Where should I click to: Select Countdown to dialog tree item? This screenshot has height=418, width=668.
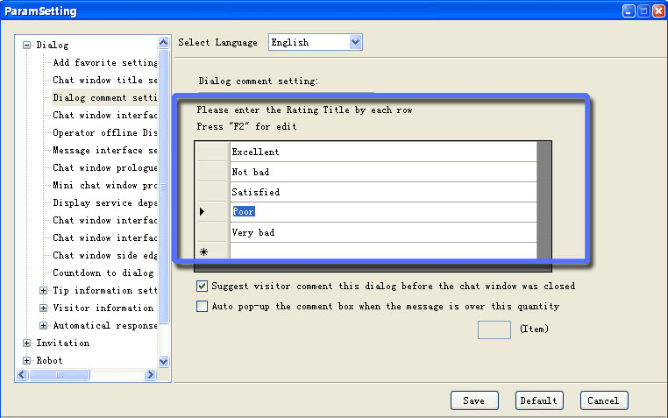(103, 273)
